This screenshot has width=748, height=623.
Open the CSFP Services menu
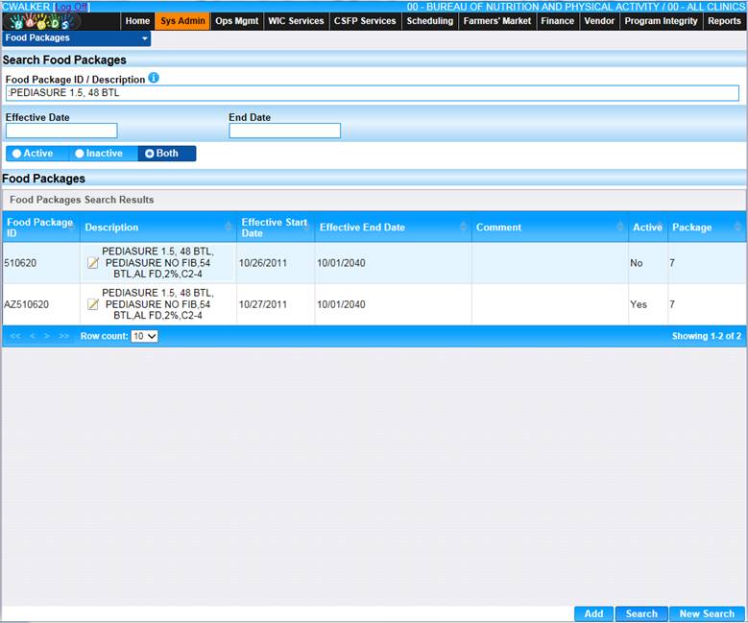pyautogui.click(x=365, y=21)
